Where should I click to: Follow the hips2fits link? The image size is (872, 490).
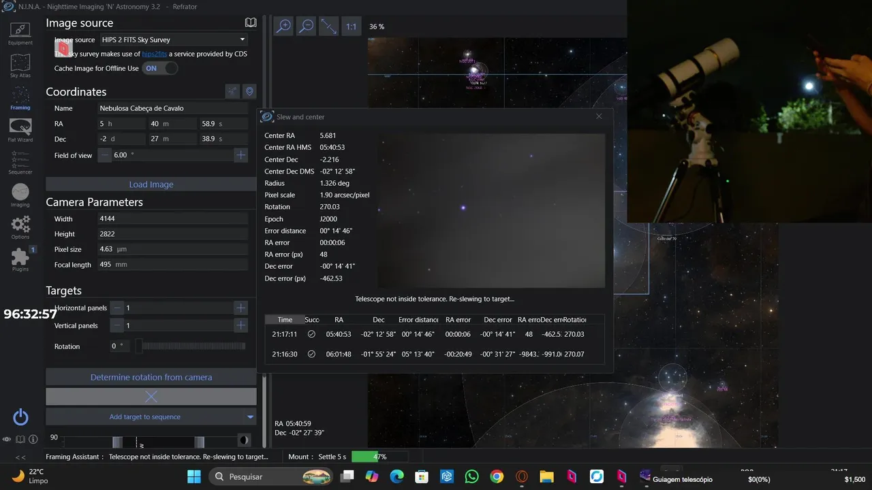pos(155,54)
